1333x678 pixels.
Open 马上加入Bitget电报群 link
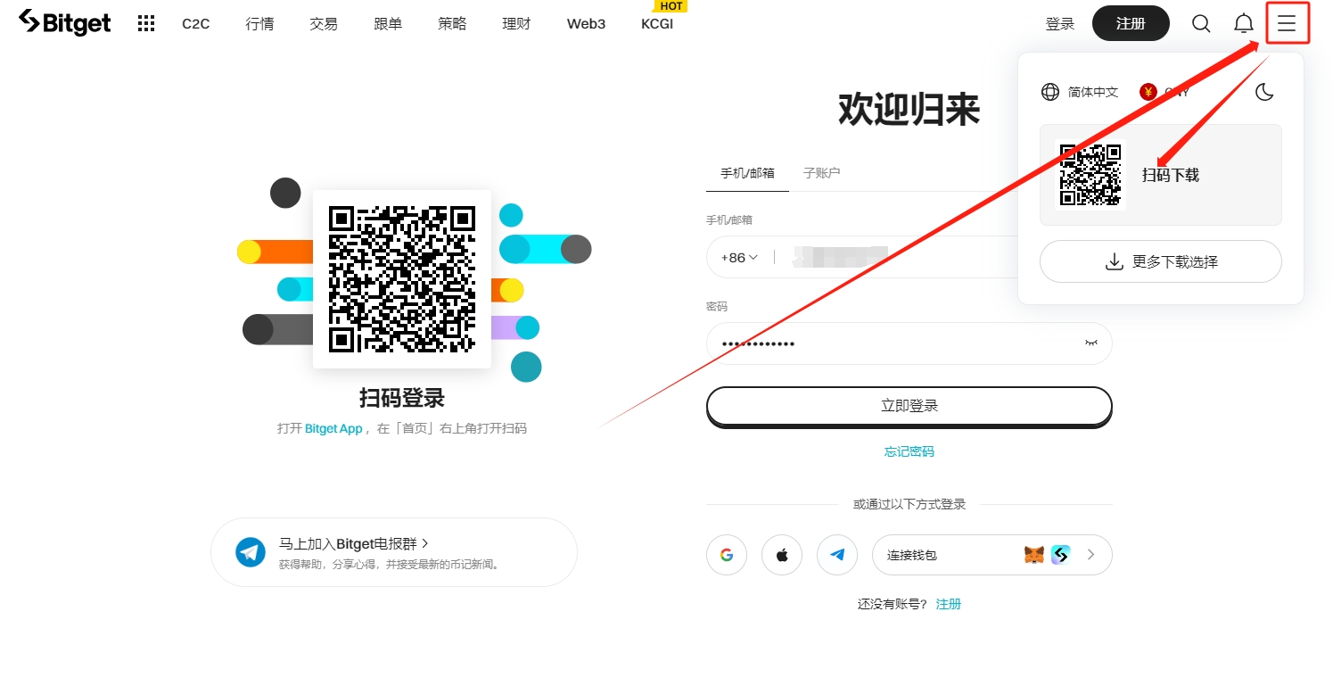coord(354,543)
